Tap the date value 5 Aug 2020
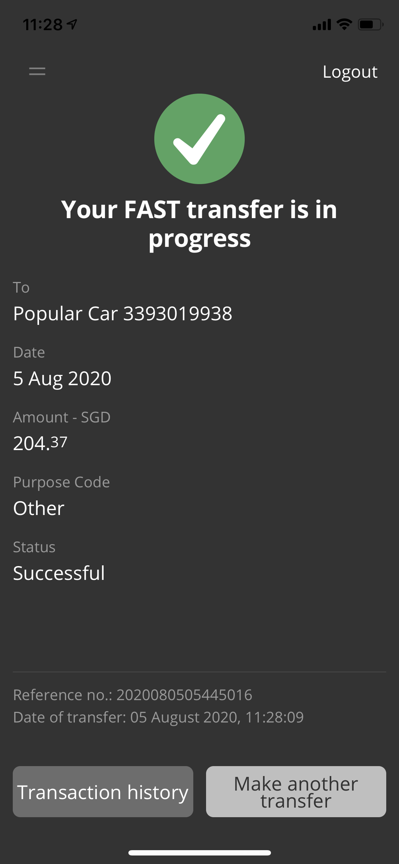The width and height of the screenshot is (399, 864). pyautogui.click(x=62, y=378)
